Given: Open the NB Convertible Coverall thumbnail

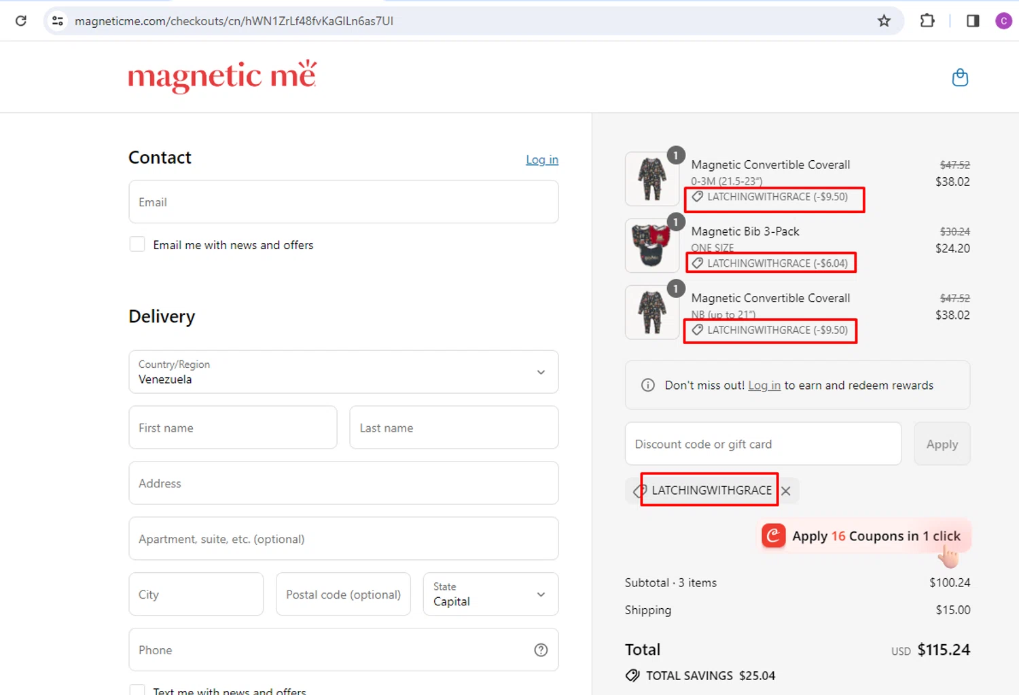Looking at the screenshot, I should [x=651, y=312].
